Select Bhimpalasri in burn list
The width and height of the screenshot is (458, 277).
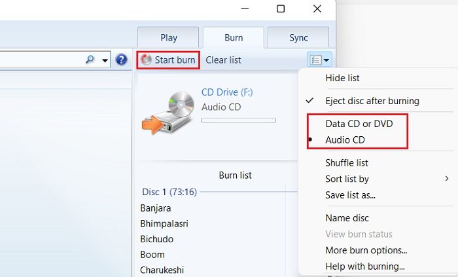pyautogui.click(x=164, y=223)
